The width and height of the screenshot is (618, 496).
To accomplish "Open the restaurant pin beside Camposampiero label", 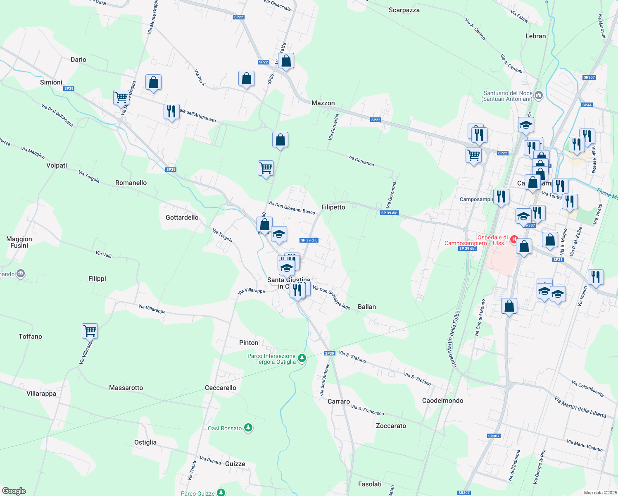I will [x=501, y=197].
